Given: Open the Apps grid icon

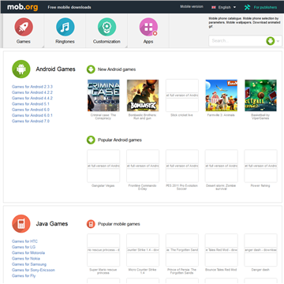Looking at the screenshot, I should (x=148, y=27).
